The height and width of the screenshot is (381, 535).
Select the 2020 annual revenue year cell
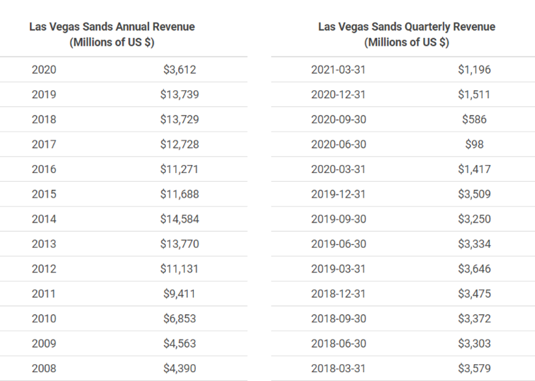tap(43, 69)
